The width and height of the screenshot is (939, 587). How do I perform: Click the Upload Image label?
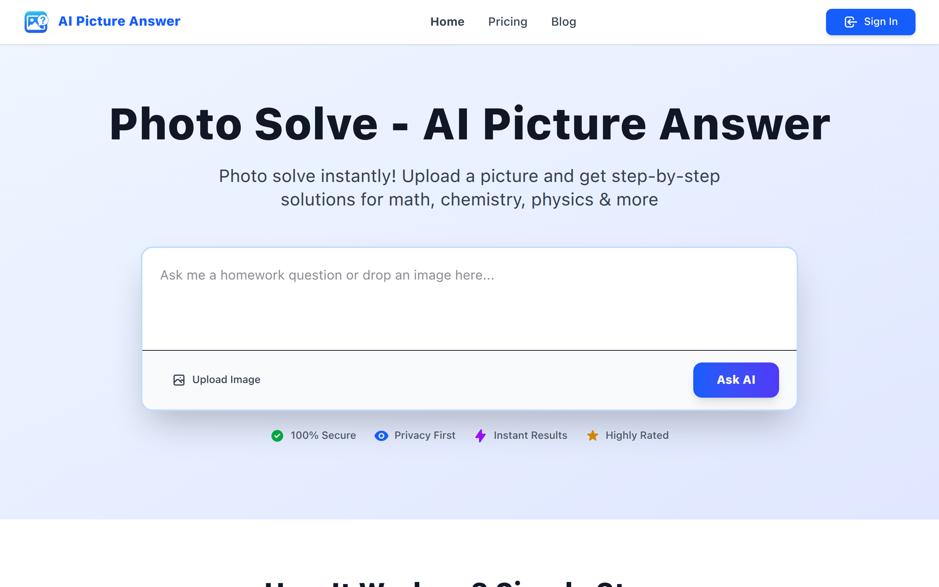pos(226,380)
